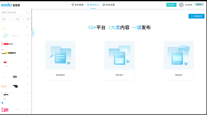Click the gear icon beside 系统设置
The image size is (207, 115).
pos(104,5)
